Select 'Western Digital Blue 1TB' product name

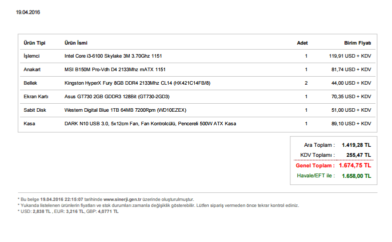click(125, 110)
